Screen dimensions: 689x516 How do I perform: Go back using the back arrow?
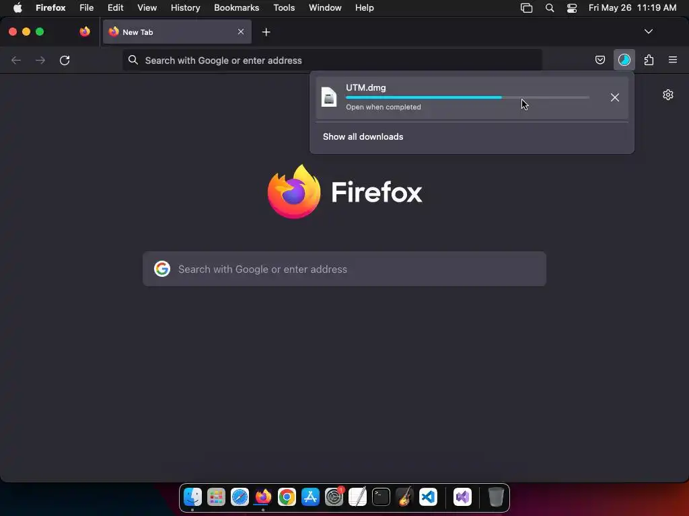pos(16,60)
